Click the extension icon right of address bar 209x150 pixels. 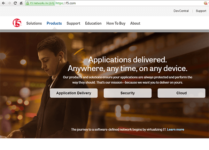tap(206, 3)
